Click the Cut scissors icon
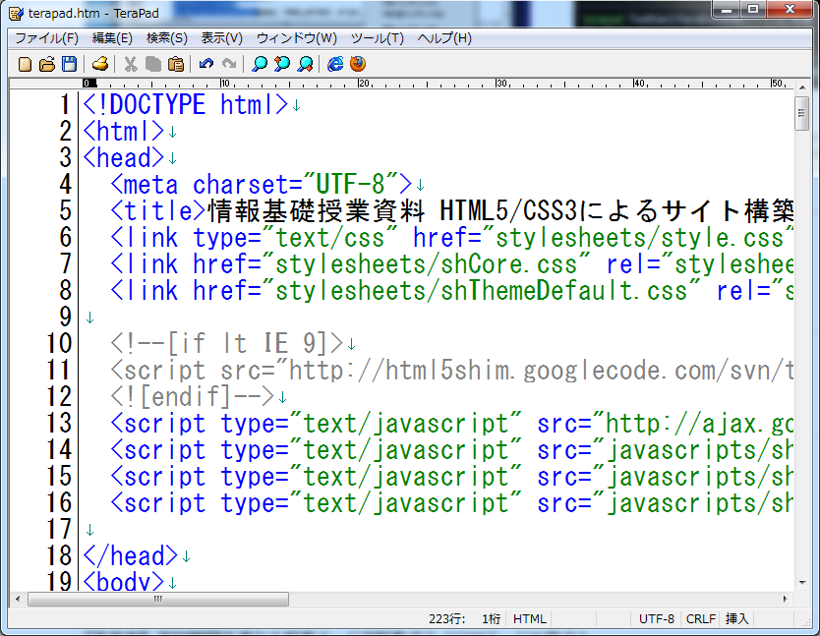 tap(131, 64)
